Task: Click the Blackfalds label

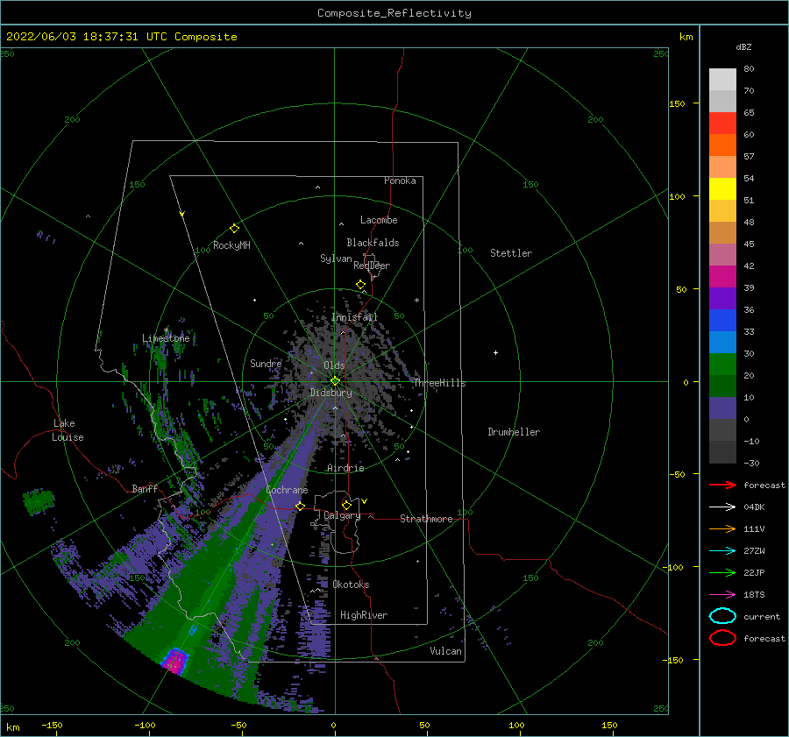Action: [373, 243]
